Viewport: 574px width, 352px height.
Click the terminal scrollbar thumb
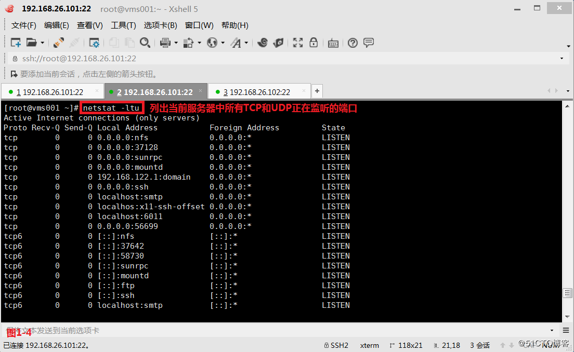coord(567,293)
